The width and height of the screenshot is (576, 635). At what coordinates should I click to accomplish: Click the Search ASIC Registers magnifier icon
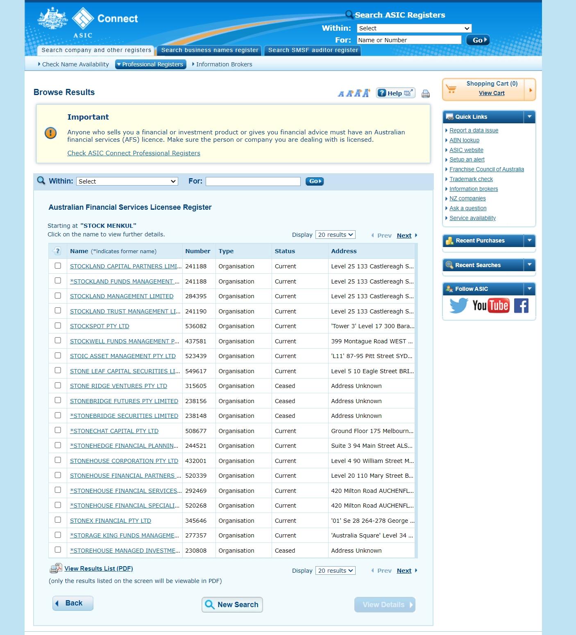pyautogui.click(x=349, y=15)
